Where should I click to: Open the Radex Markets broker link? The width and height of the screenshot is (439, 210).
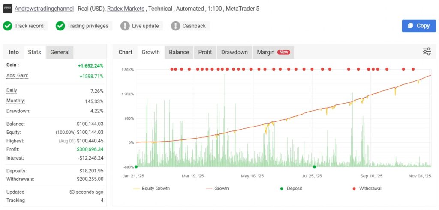pos(126,9)
